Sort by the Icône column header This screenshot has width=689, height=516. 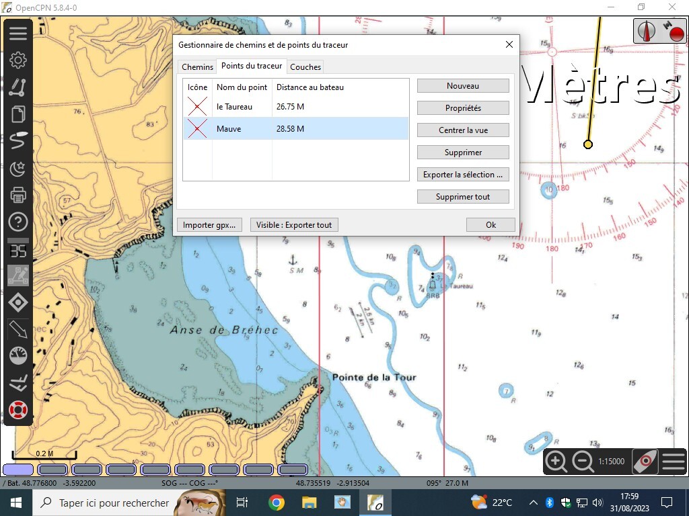(x=197, y=87)
